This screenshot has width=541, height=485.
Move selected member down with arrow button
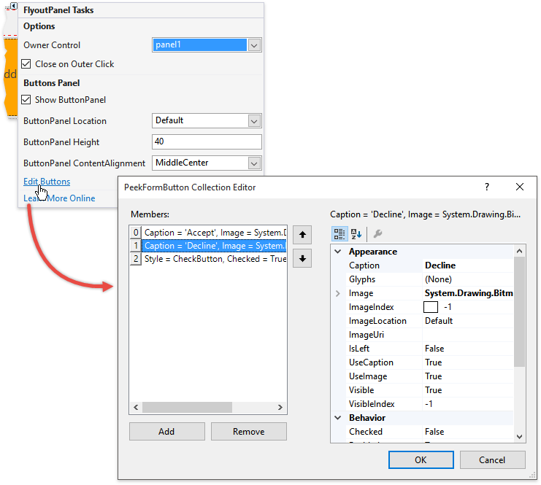[x=302, y=258]
